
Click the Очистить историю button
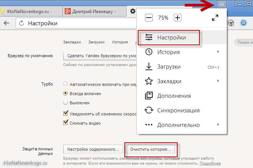point(150,149)
